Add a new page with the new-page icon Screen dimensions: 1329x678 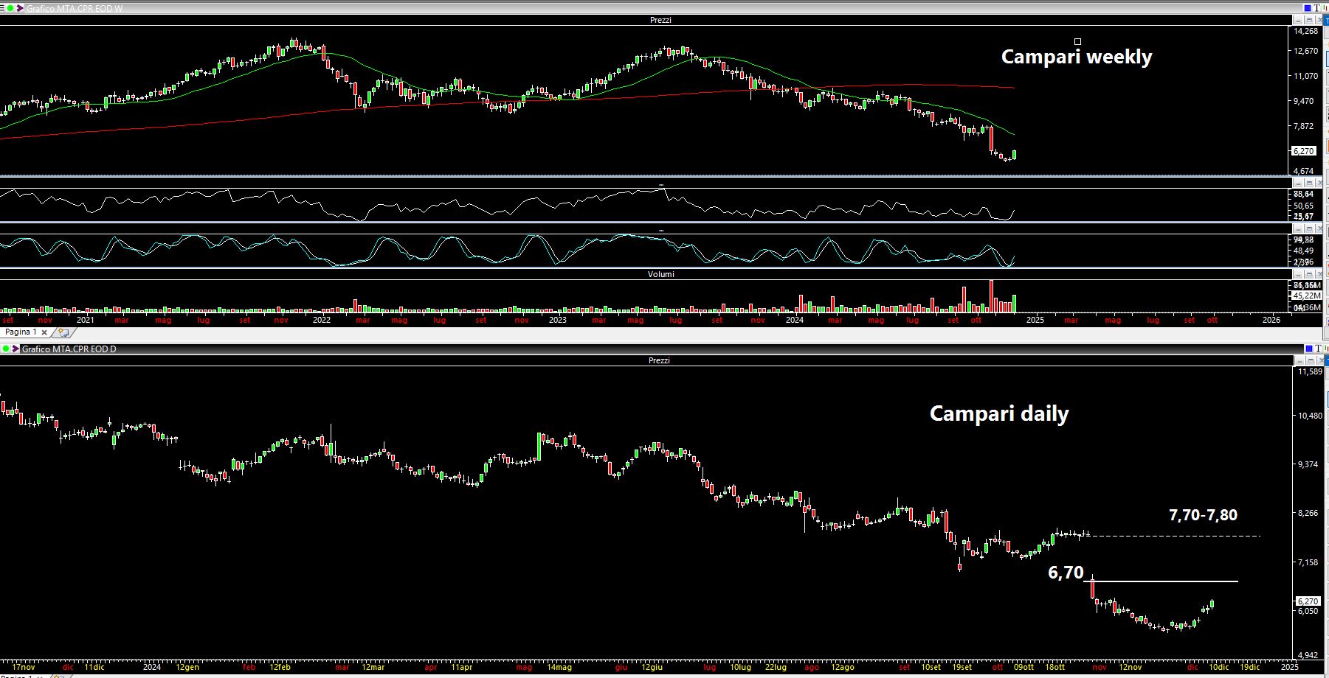click(63, 332)
